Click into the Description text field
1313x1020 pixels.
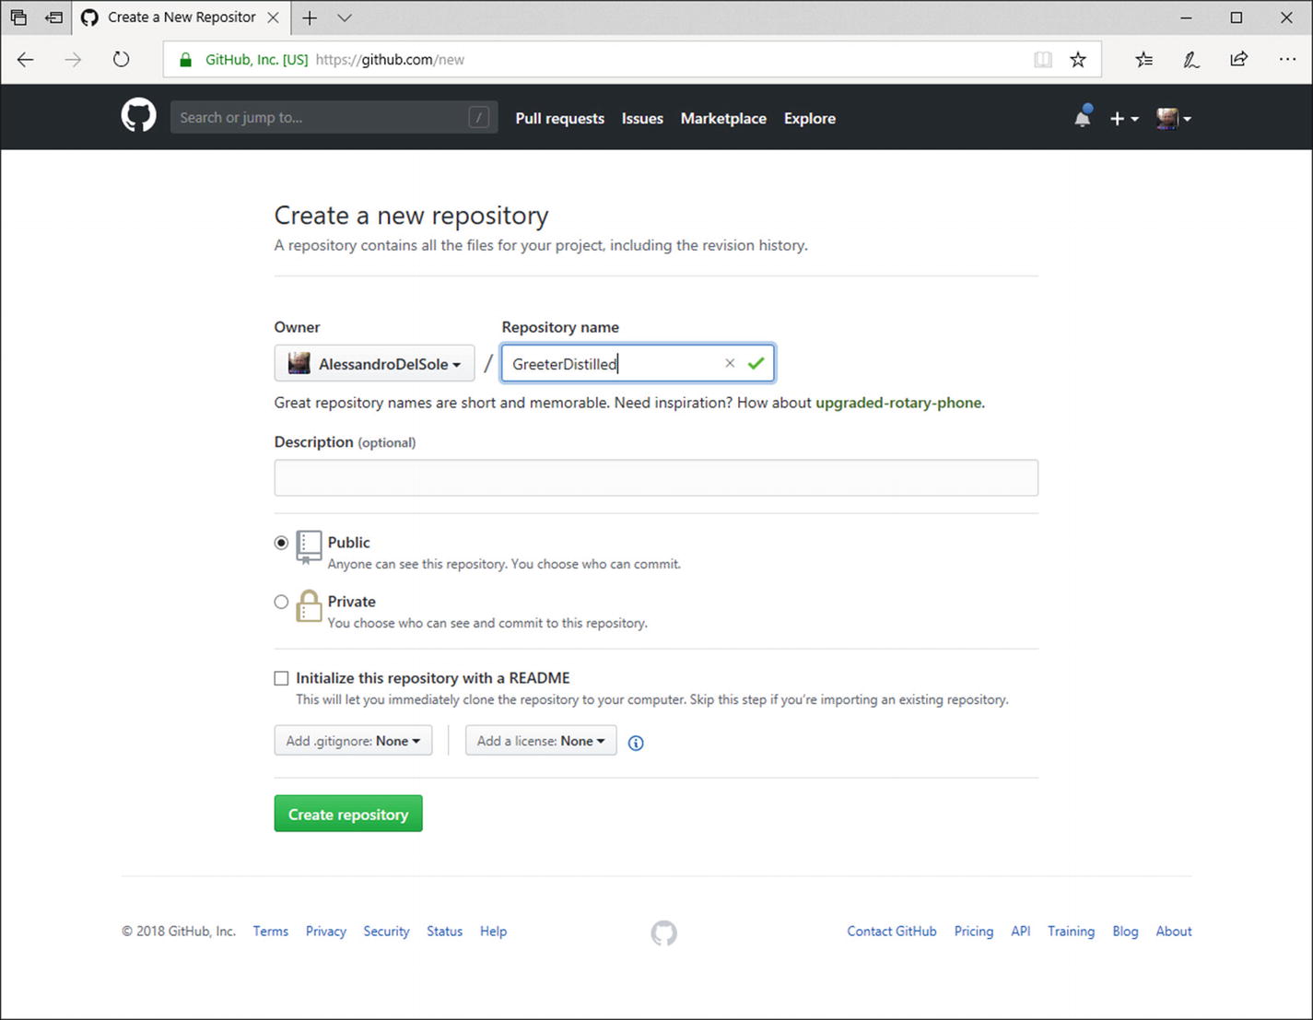pos(656,478)
